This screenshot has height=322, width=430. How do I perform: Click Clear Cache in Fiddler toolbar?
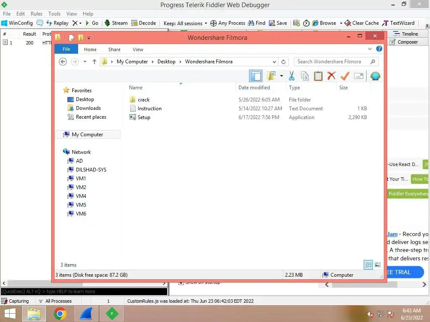click(x=362, y=23)
